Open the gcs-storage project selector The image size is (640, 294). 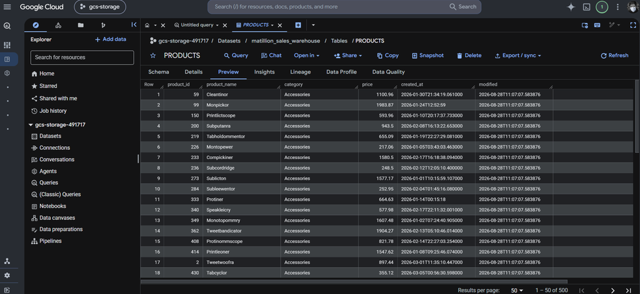[x=100, y=7]
